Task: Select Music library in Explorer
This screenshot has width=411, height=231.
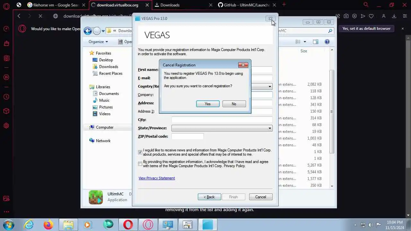Action: 104,100
